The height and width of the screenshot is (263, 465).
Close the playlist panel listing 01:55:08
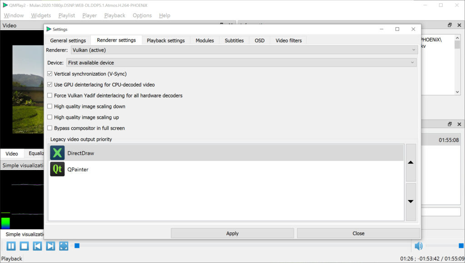459,124
